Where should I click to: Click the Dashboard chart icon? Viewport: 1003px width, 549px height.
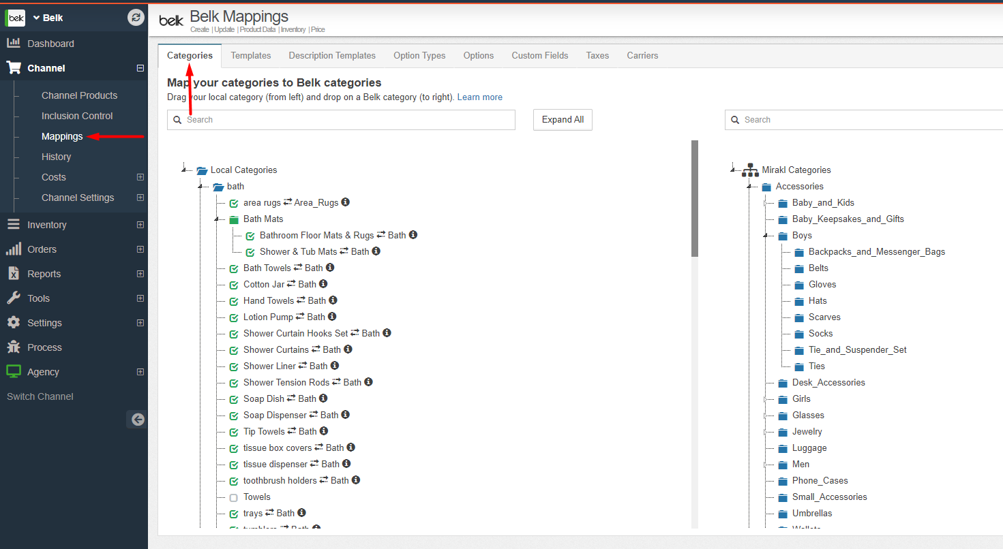pos(13,43)
